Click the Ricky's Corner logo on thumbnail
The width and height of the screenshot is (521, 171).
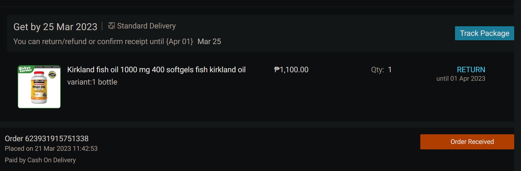click(x=25, y=69)
